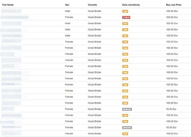Select the 300.00 Eur buy out price
The image size is (191, 137).
tap(172, 17)
